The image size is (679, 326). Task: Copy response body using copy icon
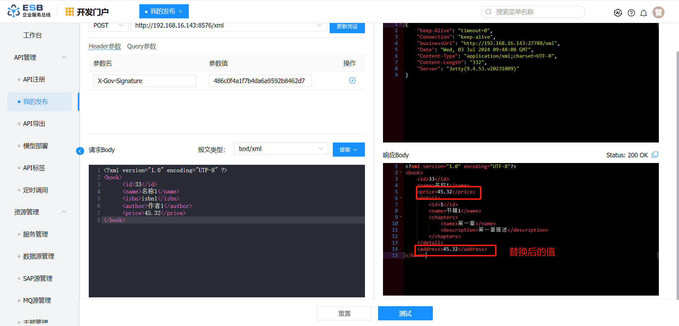click(655, 155)
